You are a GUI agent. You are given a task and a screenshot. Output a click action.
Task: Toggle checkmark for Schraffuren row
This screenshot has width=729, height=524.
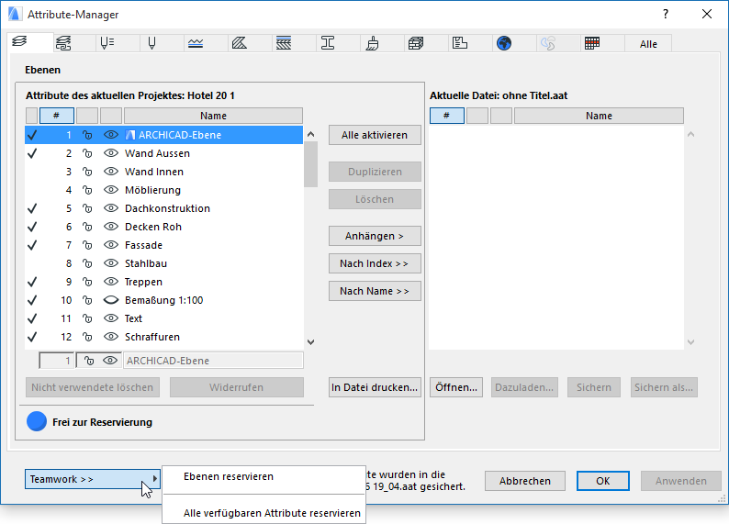32,337
